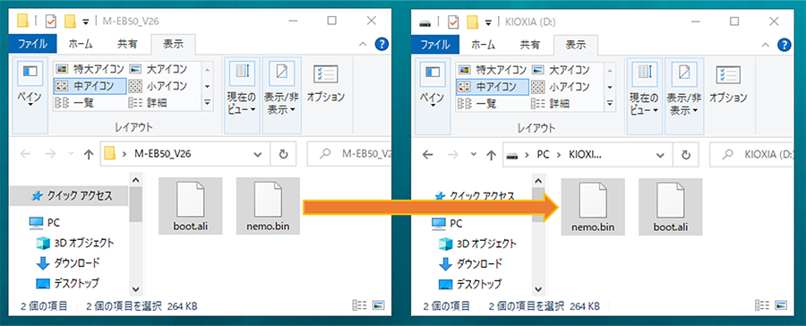Open the ペイン pane button in the left window
Image resolution: width=806 pixels, height=326 pixels.
click(x=30, y=84)
